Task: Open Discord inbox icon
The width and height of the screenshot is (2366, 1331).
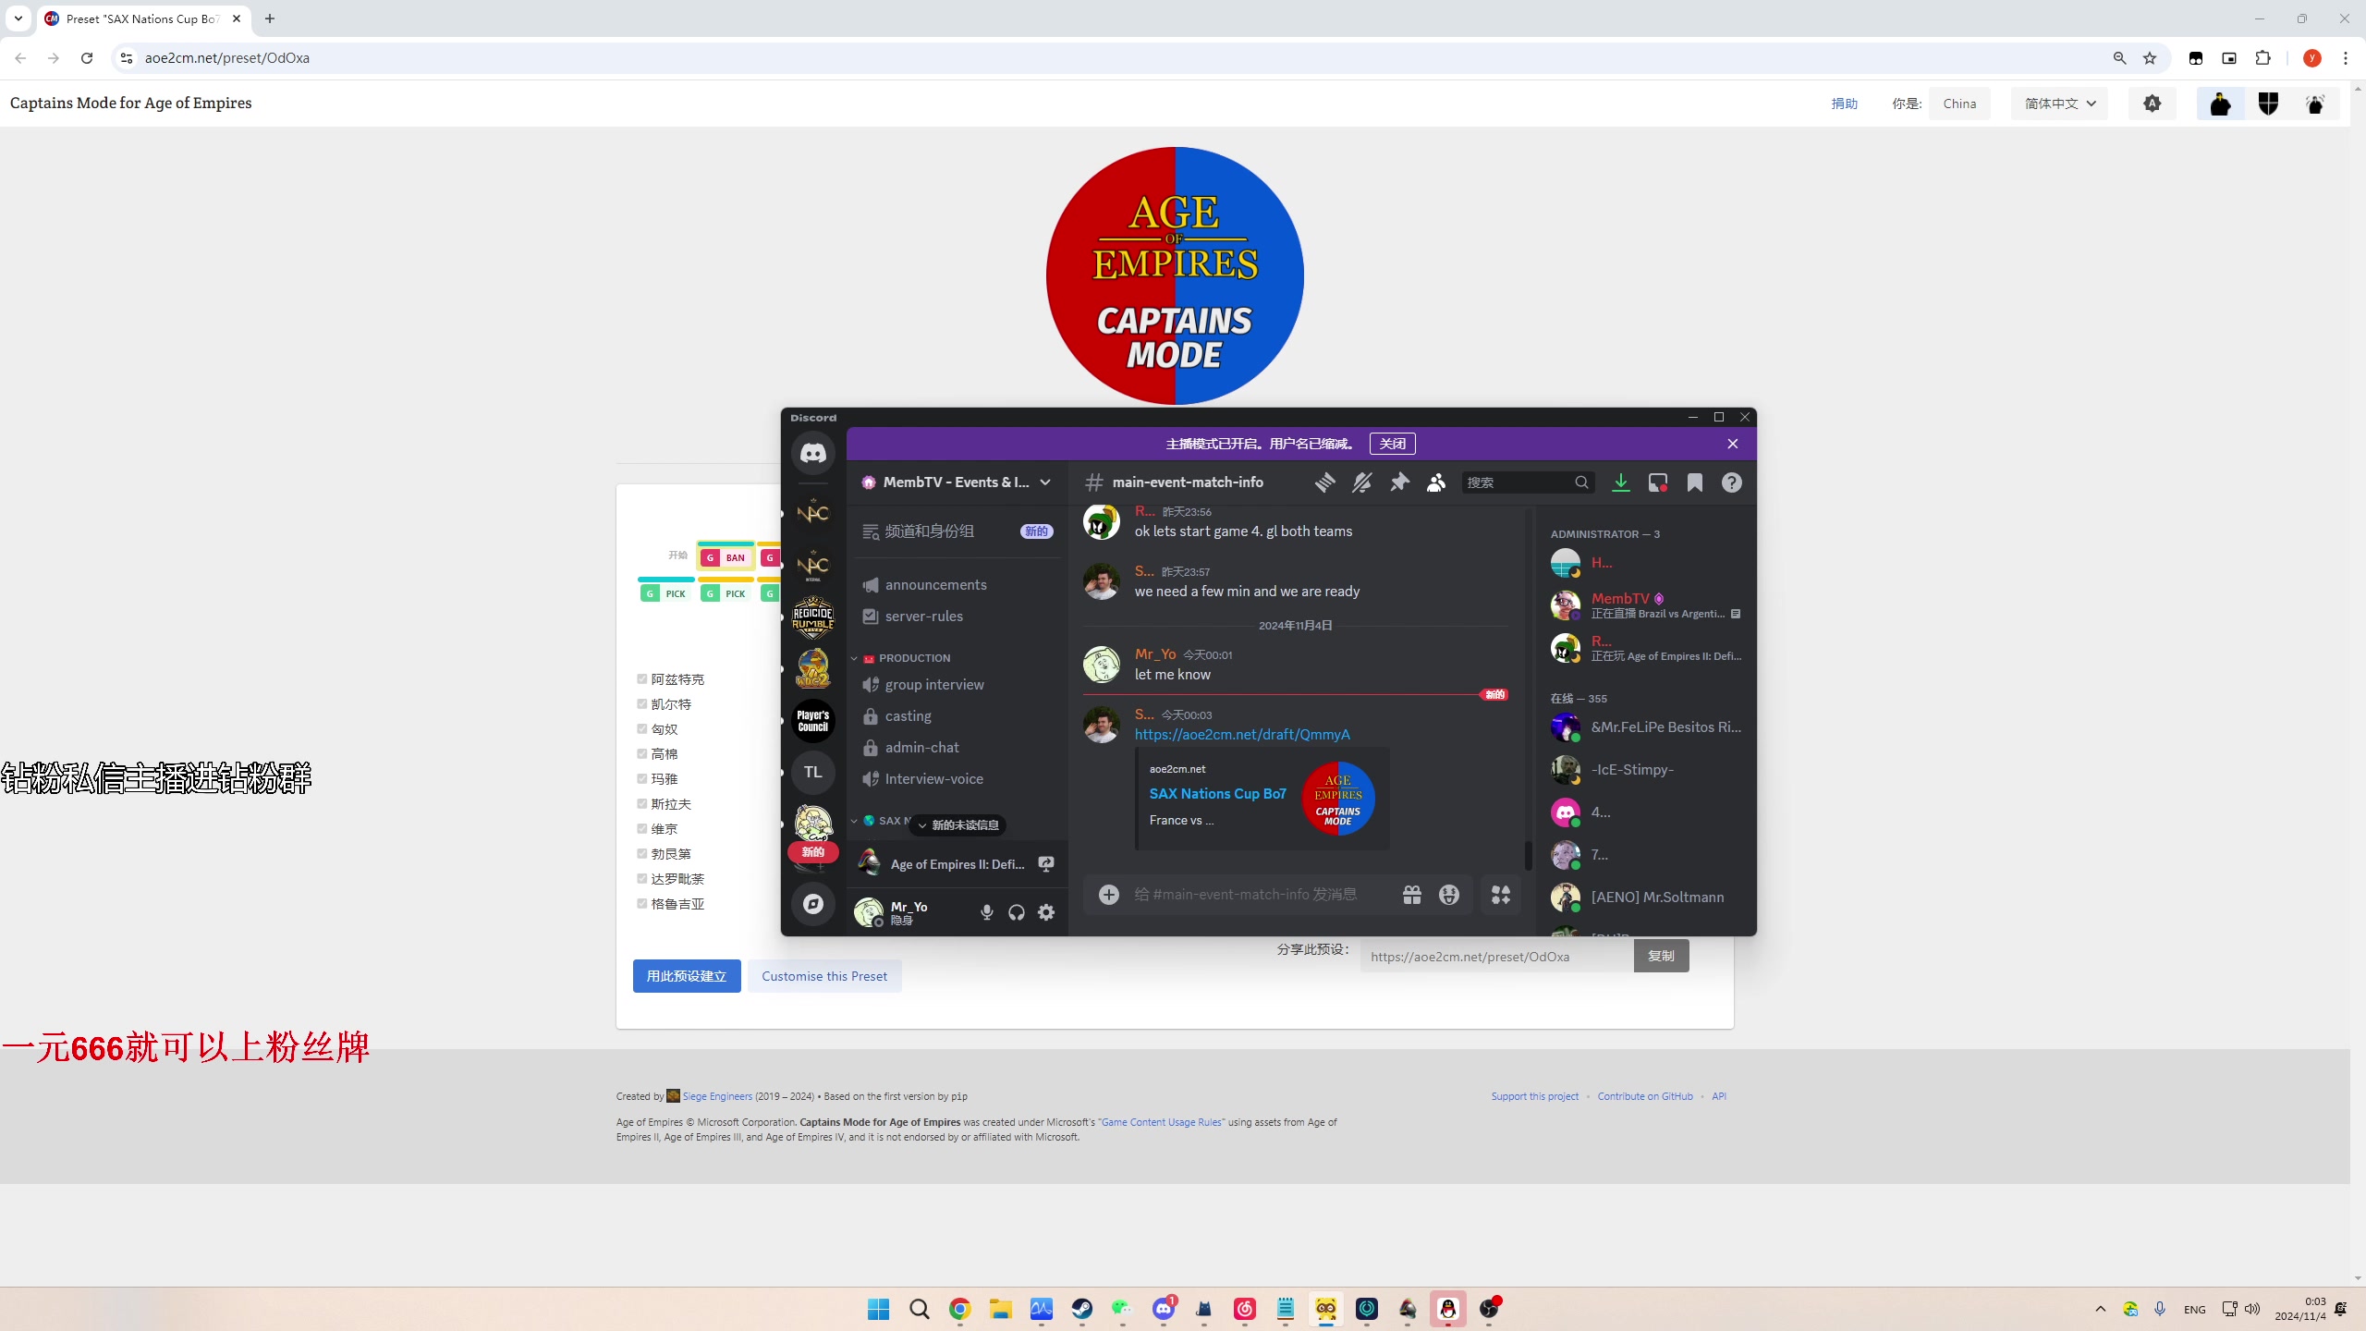Action: point(1658,482)
